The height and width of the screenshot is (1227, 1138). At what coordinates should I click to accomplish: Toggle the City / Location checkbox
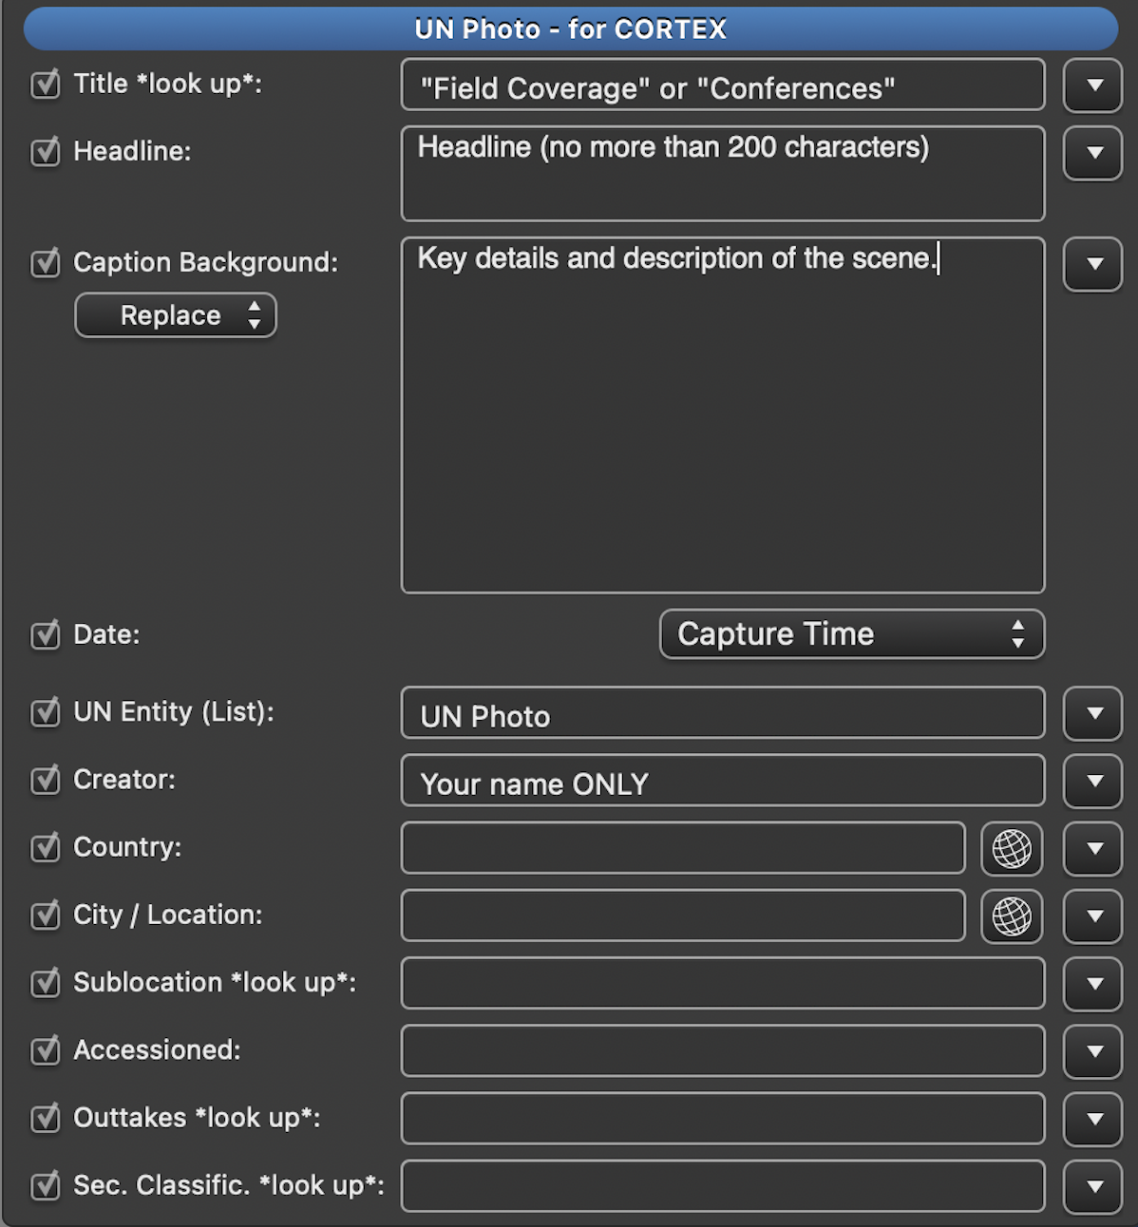point(46,915)
